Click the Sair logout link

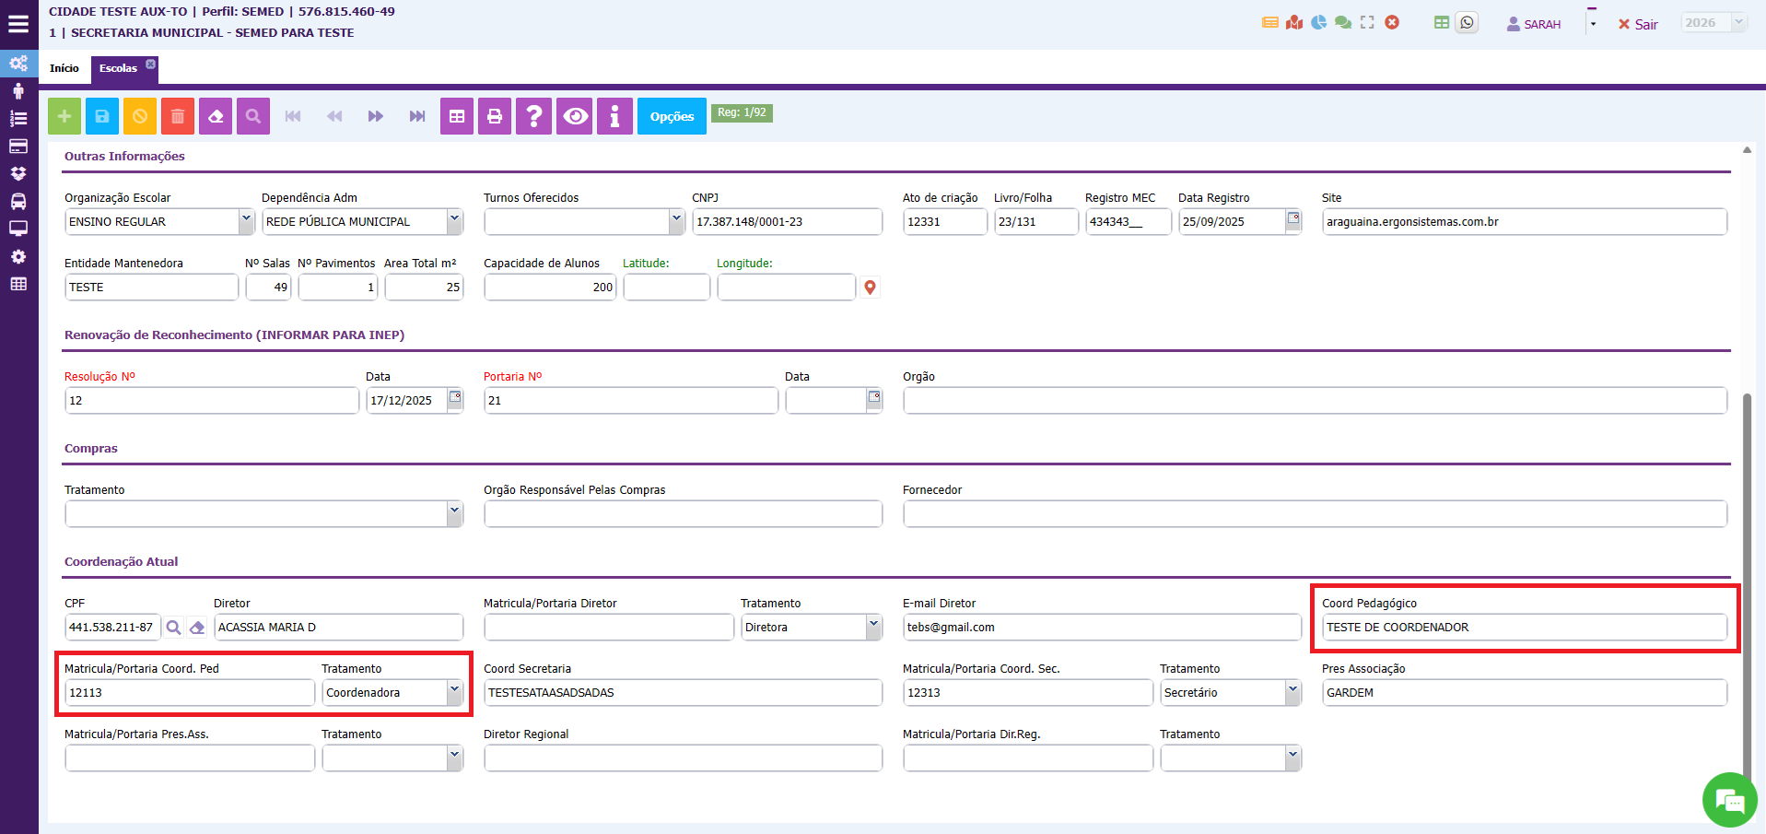(x=1638, y=24)
